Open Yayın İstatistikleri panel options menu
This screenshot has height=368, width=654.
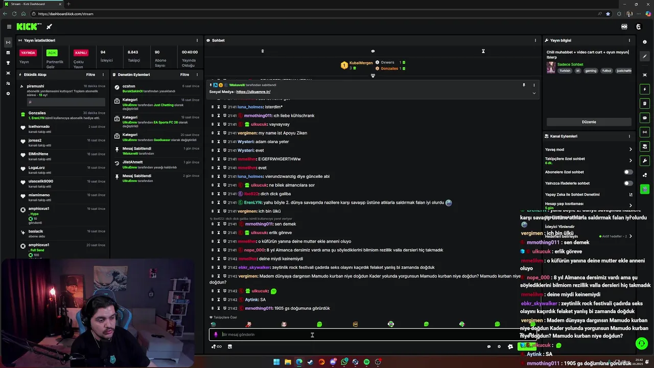(197, 40)
